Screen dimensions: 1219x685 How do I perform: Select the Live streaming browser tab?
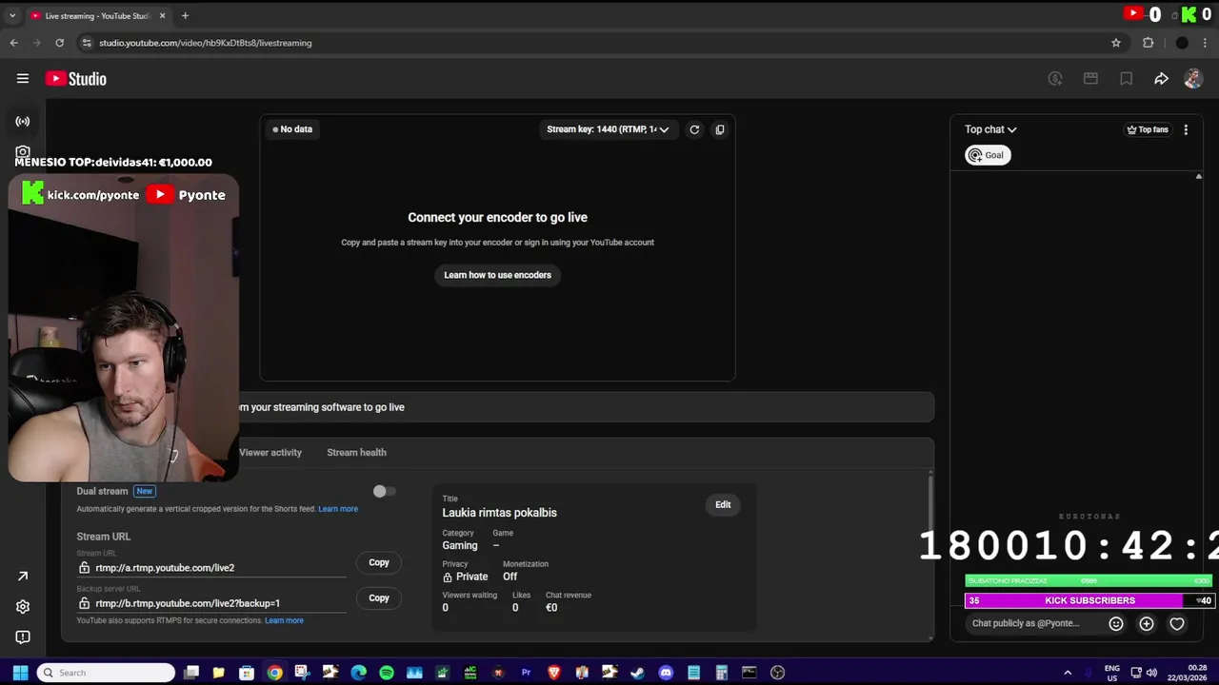point(96,15)
